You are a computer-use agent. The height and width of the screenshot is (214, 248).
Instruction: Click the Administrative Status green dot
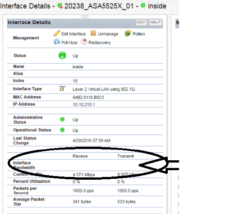(62, 119)
